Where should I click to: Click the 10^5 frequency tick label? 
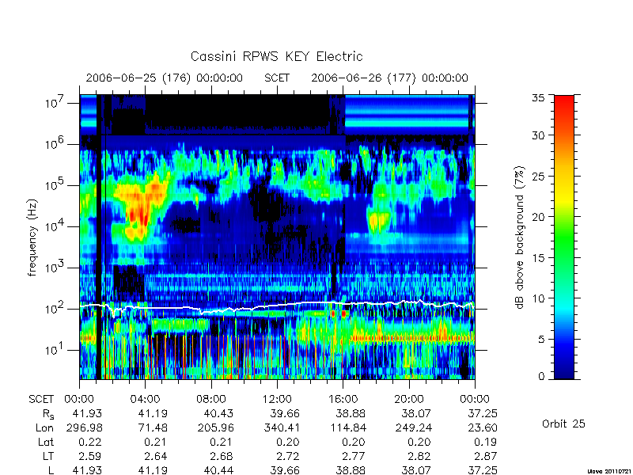tap(55, 185)
